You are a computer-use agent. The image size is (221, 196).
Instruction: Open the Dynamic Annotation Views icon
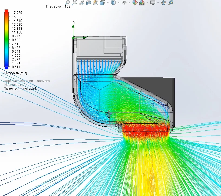(95, 3)
